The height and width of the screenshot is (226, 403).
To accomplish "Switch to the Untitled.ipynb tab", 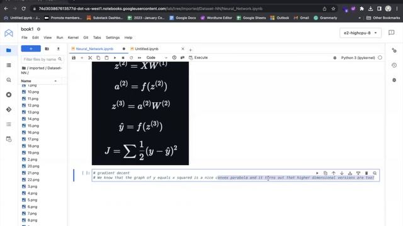I will pos(147,49).
